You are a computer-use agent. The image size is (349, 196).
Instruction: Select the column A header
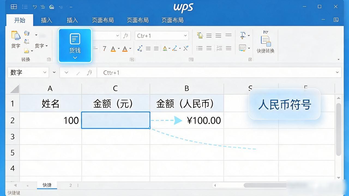pyautogui.click(x=50, y=88)
